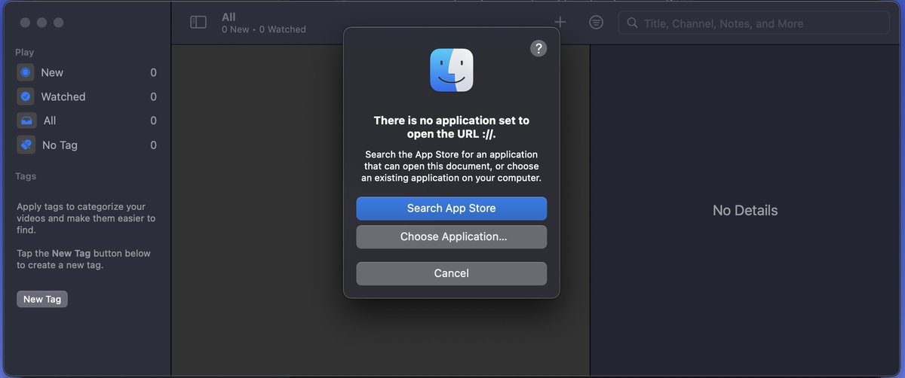Click the Watched row count 0
905x378 pixels.
pos(153,96)
